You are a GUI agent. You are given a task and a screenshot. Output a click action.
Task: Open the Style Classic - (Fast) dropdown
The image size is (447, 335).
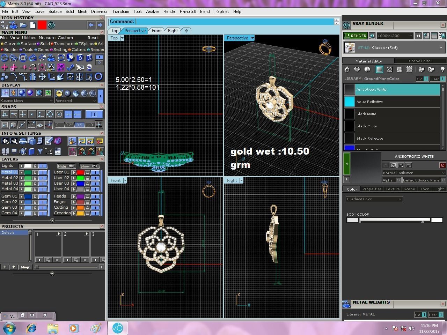pyautogui.click(x=395, y=48)
